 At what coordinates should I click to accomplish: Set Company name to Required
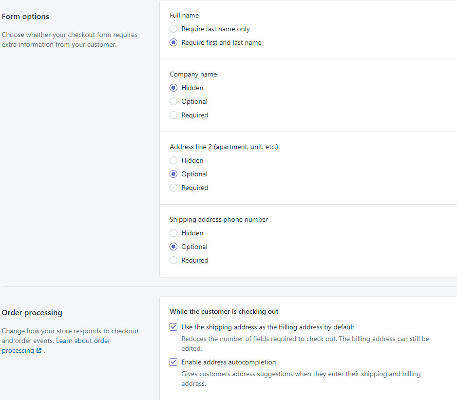(x=173, y=115)
